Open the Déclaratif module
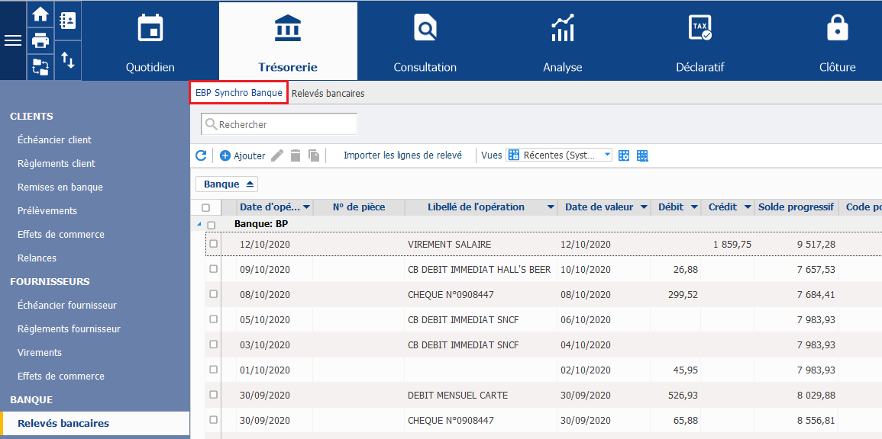Image resolution: width=882 pixels, height=439 pixels. [699, 42]
